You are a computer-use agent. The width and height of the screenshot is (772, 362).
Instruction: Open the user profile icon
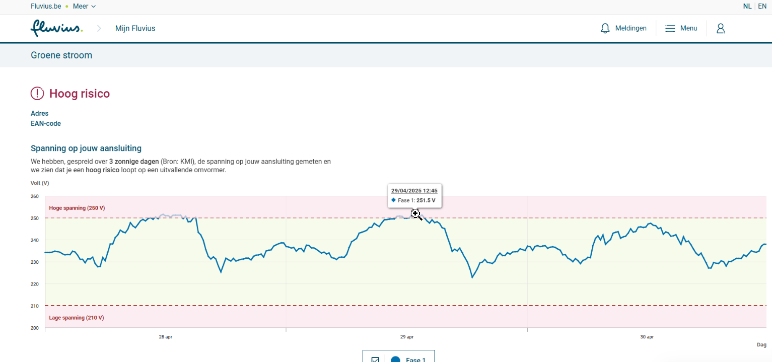point(721,28)
